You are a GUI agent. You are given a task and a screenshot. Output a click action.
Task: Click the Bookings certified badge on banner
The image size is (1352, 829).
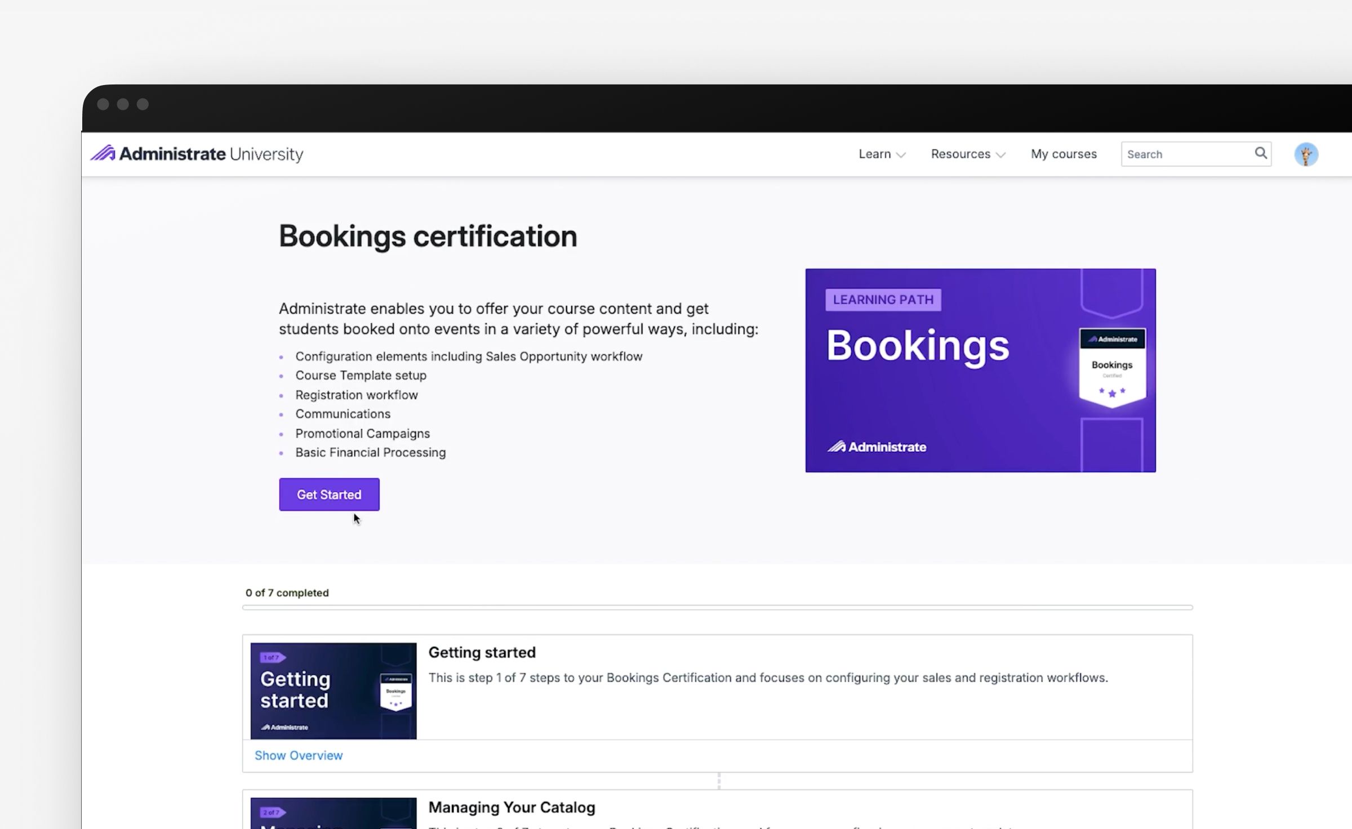[1112, 367]
